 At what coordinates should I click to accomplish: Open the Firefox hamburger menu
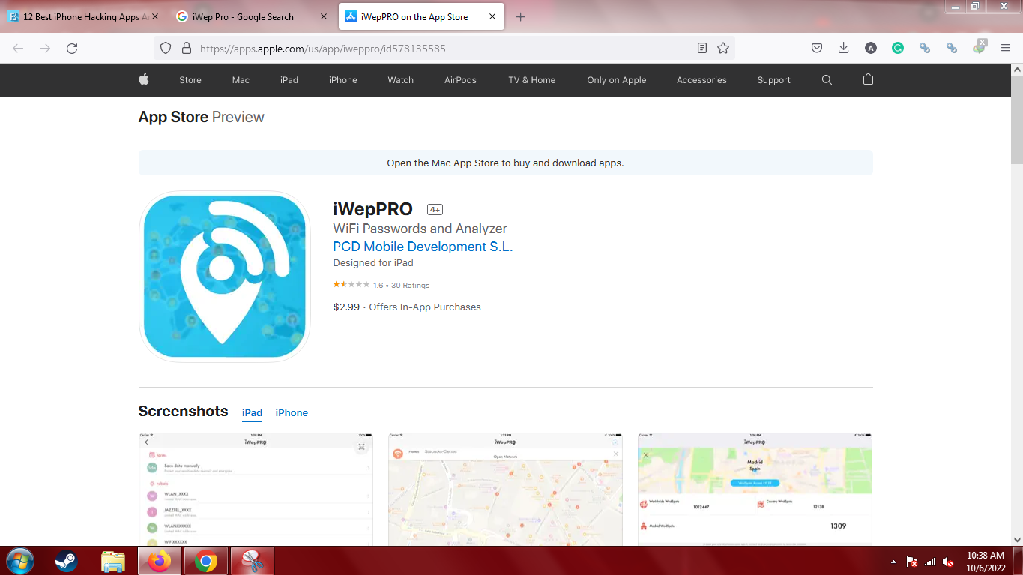tap(1005, 48)
